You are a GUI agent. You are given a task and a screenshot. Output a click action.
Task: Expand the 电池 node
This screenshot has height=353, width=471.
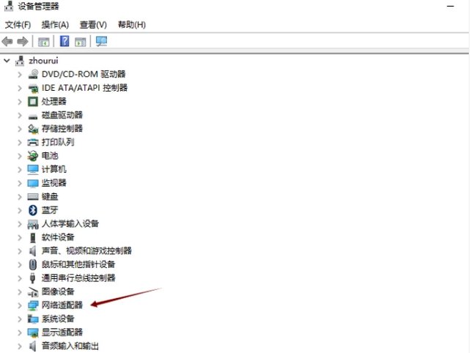pyautogui.click(x=20, y=156)
